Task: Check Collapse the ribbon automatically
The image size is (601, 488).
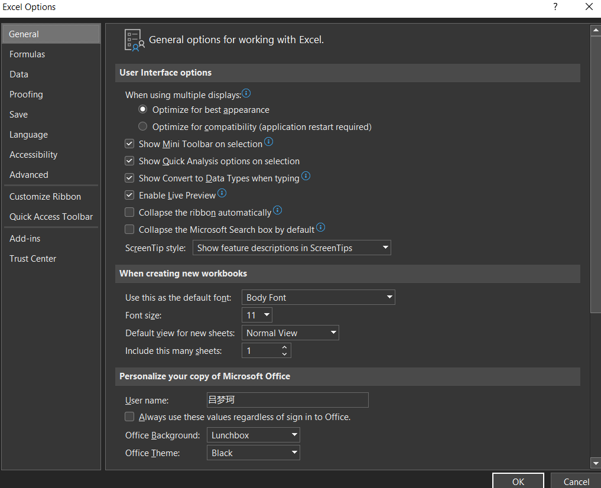Action: (x=129, y=212)
